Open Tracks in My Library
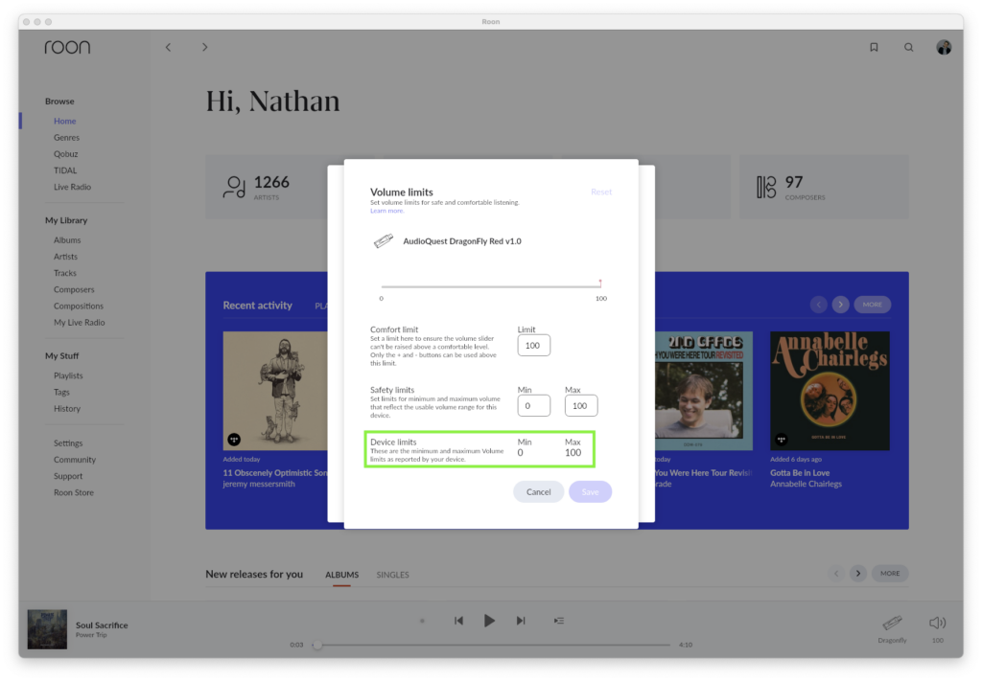This screenshot has width=982, height=681. [x=64, y=273]
